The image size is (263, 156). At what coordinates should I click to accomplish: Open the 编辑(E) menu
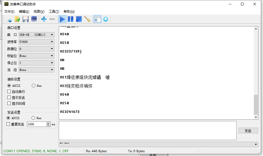pos(24,11)
